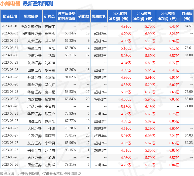Click the 研报数 column header
The height and width of the screenshot is (176, 194).
point(84,16)
